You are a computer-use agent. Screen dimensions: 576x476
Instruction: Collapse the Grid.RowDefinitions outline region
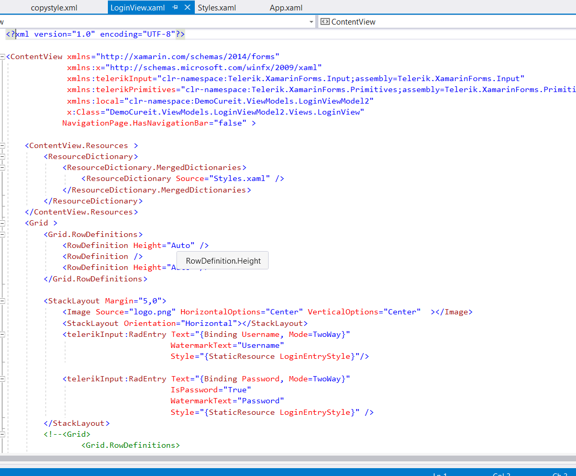pos(2,234)
